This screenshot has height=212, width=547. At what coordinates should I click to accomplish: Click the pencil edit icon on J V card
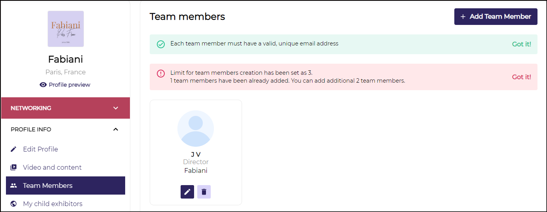click(x=187, y=192)
